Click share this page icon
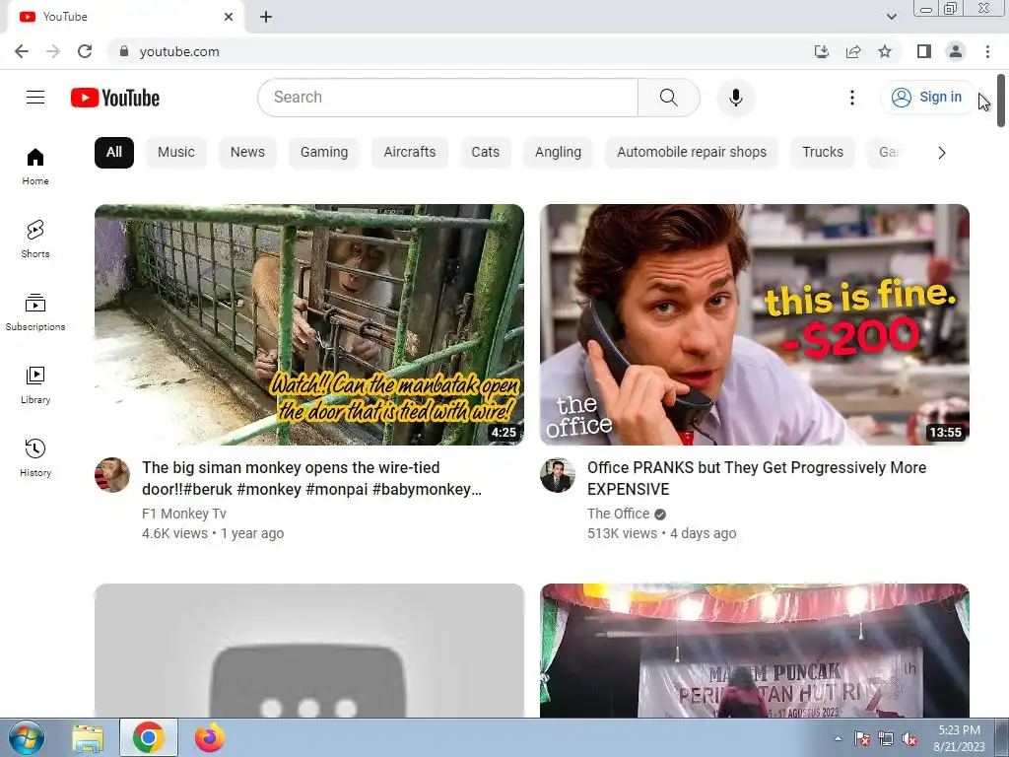The height and width of the screenshot is (757, 1009). tap(853, 51)
